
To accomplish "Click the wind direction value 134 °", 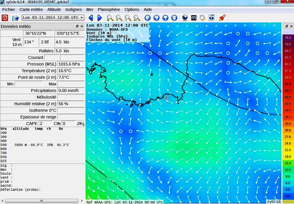I will (30, 42).
